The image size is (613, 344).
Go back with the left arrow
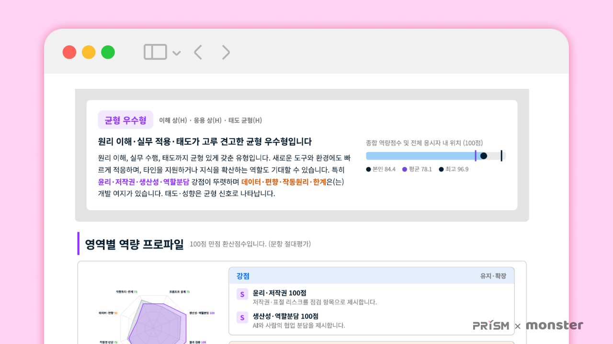point(197,52)
